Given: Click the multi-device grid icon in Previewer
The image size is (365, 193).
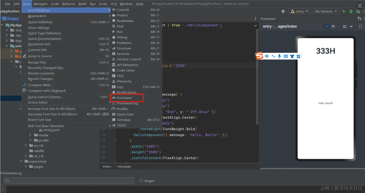Looking at the screenshot, I should coord(345,26).
